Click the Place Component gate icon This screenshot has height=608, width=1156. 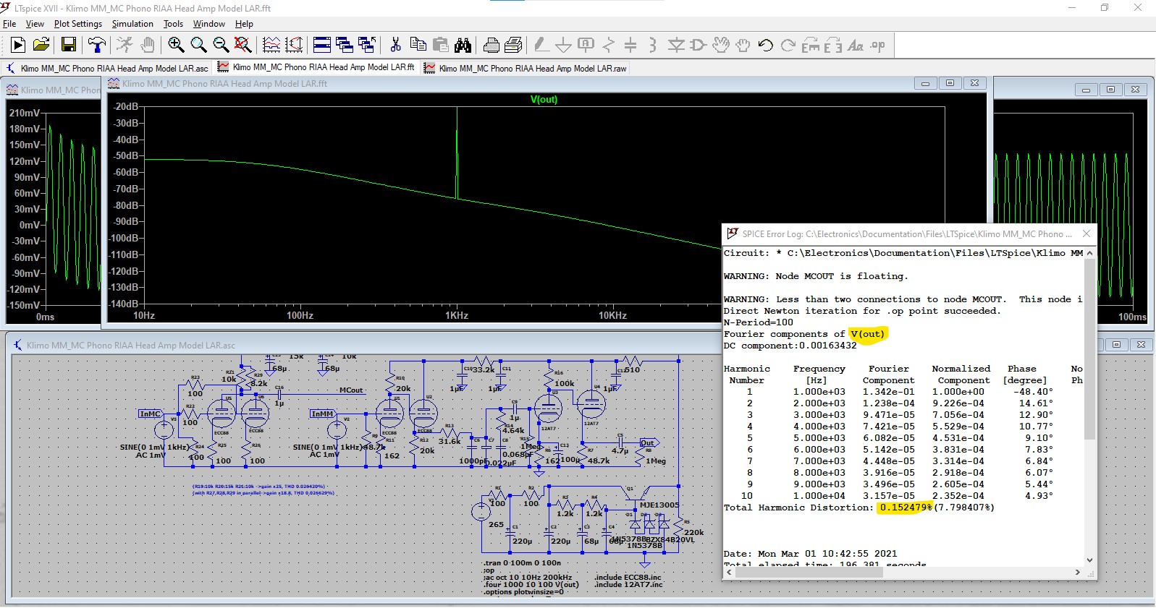pos(698,46)
